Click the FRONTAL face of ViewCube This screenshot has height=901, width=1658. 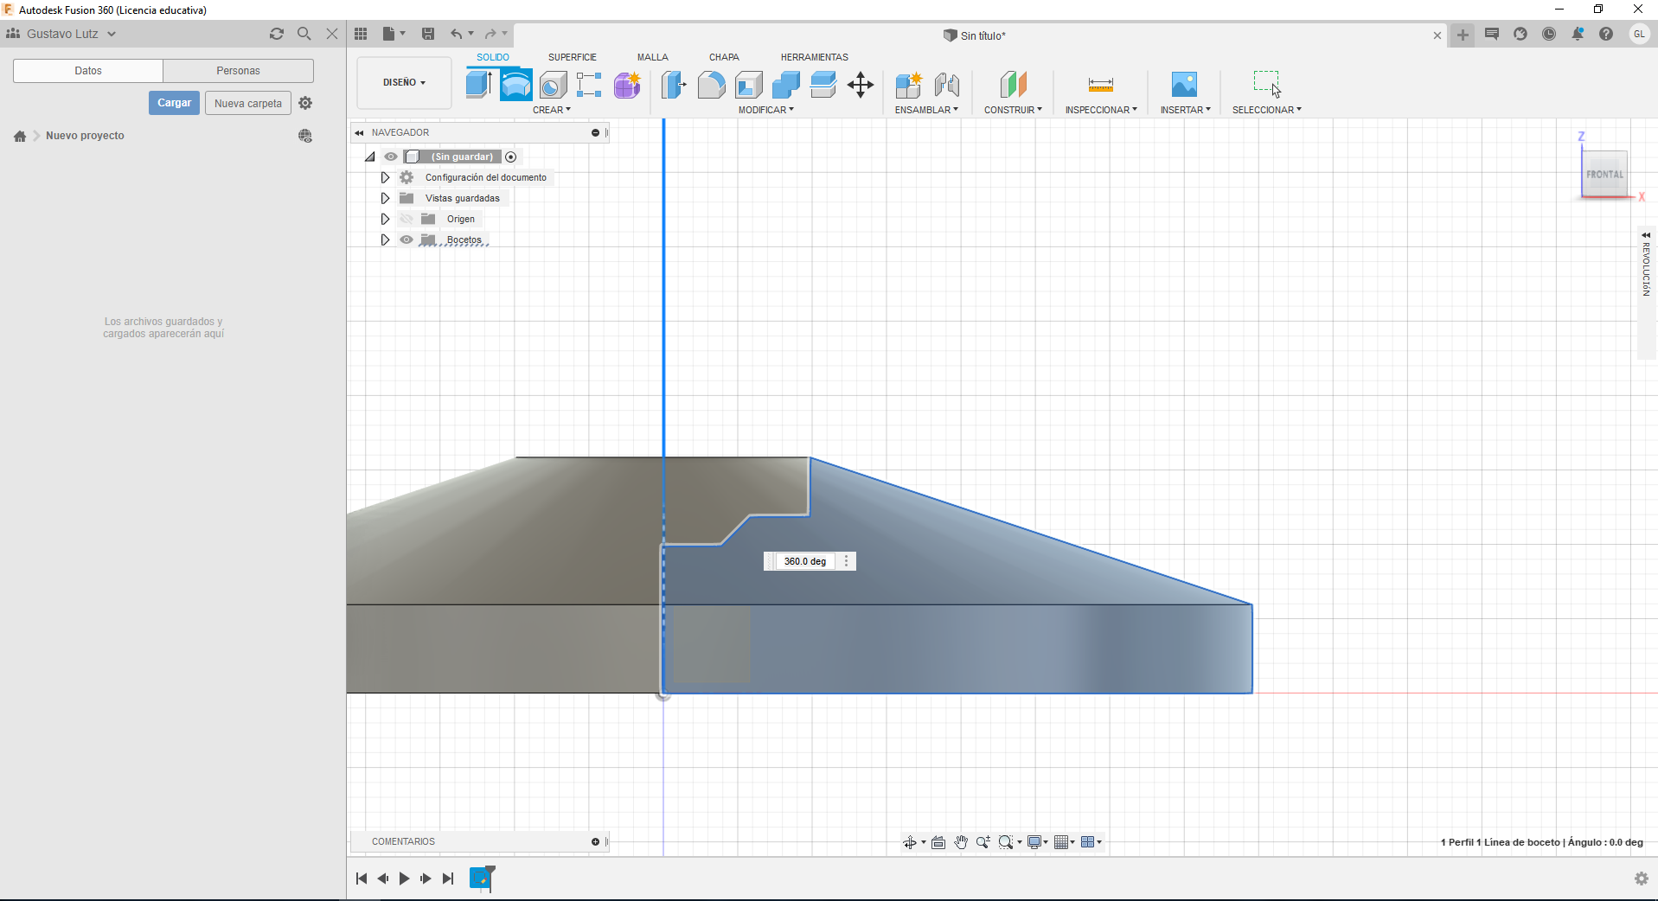coord(1604,174)
